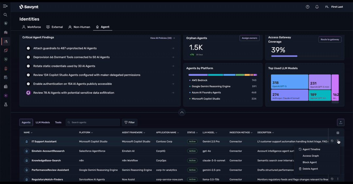The height and width of the screenshot is (184, 353).
Task: Click the red alert sidebar icon
Action: (x=6, y=68)
